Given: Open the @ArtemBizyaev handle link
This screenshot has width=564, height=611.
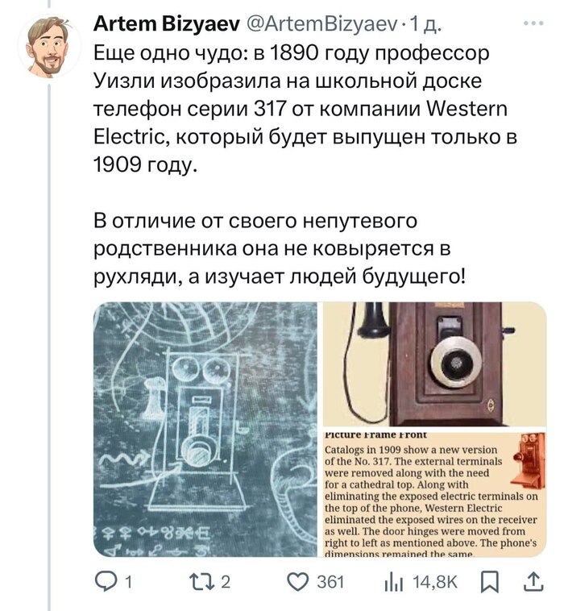Looking at the screenshot, I should [322, 24].
